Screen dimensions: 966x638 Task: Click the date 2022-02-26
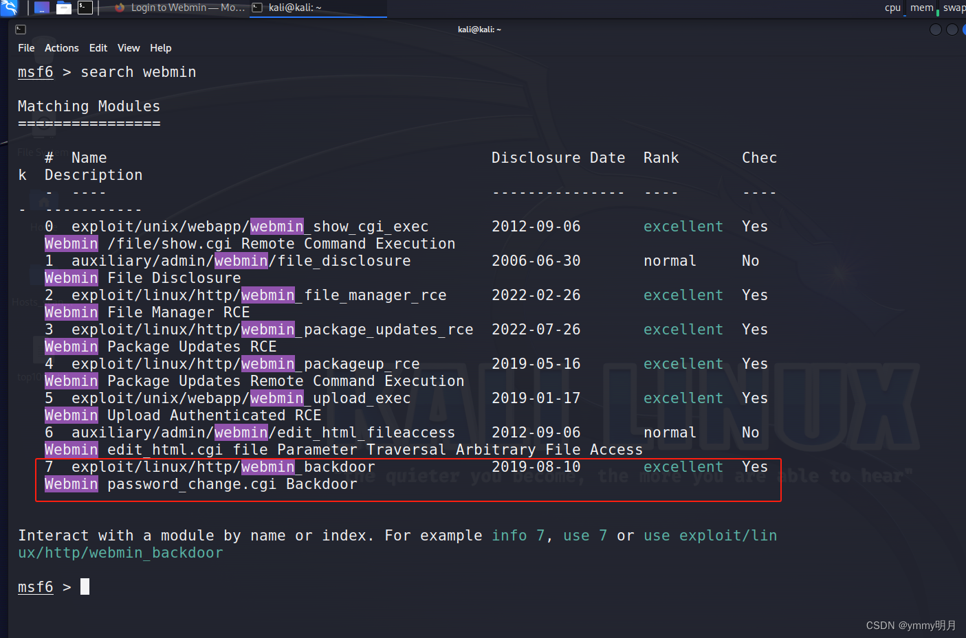click(536, 295)
